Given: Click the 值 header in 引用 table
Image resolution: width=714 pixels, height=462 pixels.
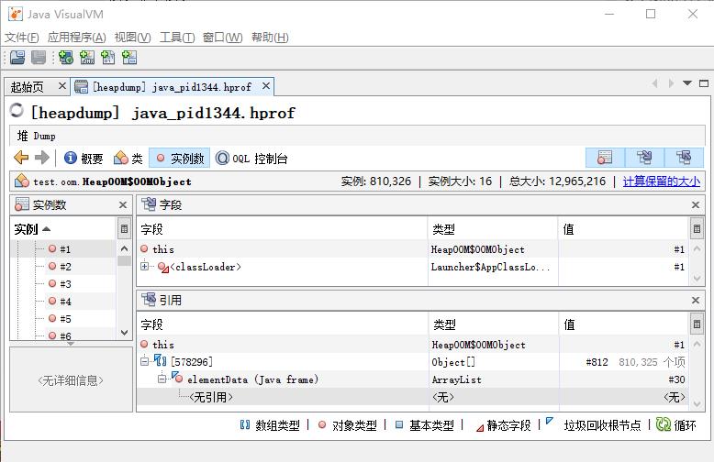Looking at the screenshot, I should 624,324.
